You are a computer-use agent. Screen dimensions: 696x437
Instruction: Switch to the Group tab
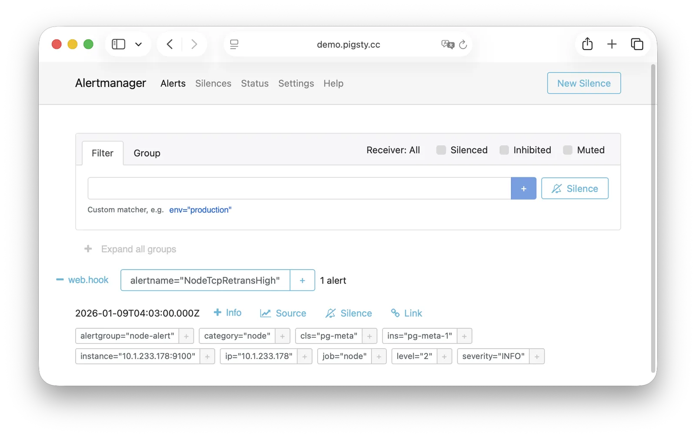tap(147, 153)
